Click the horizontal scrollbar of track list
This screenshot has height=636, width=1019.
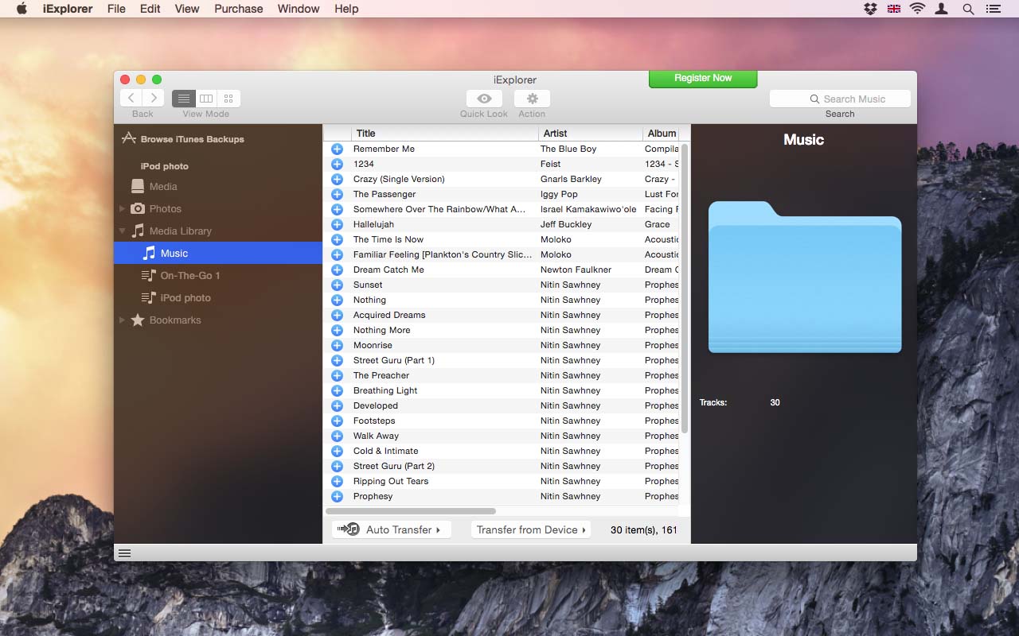click(x=411, y=511)
